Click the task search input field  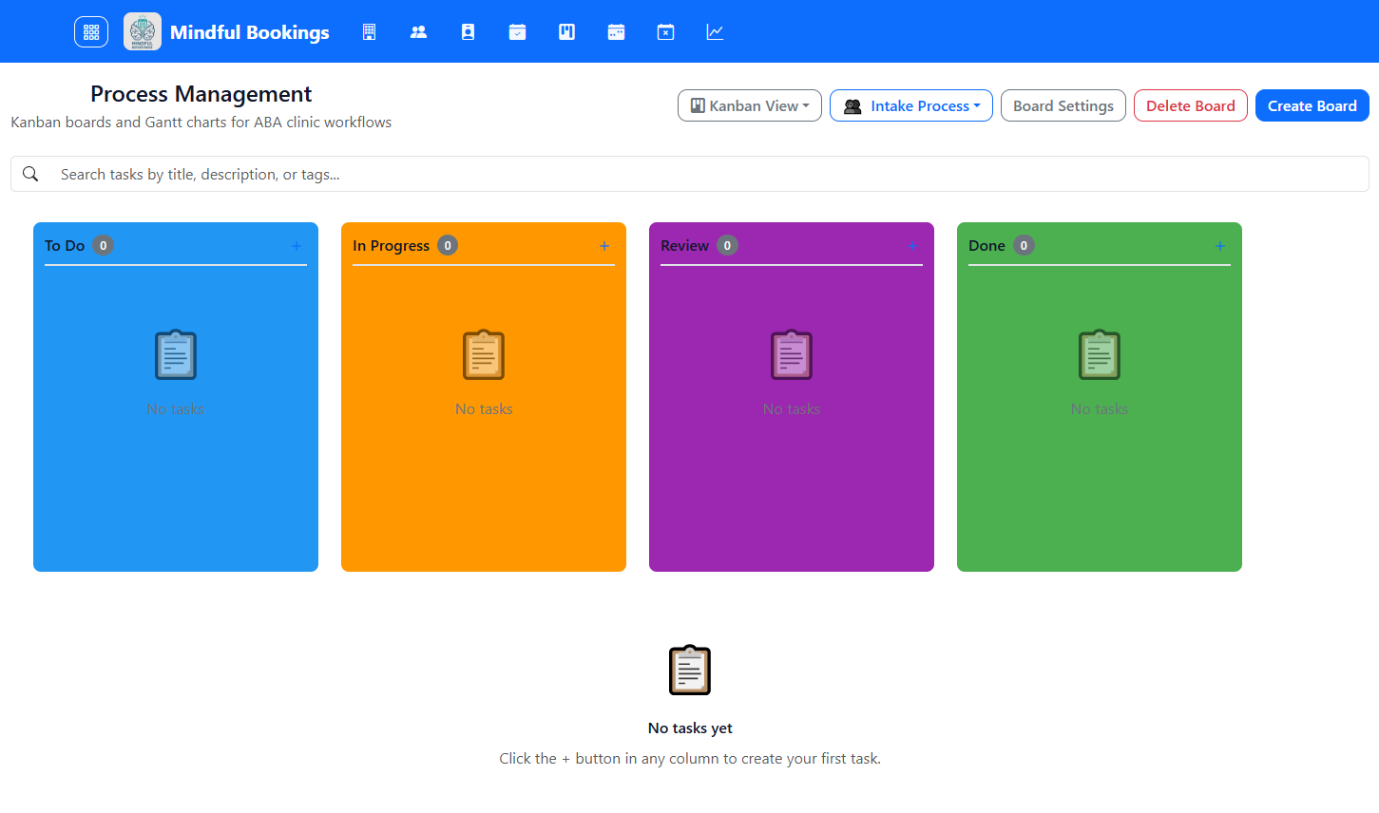coord(380,174)
